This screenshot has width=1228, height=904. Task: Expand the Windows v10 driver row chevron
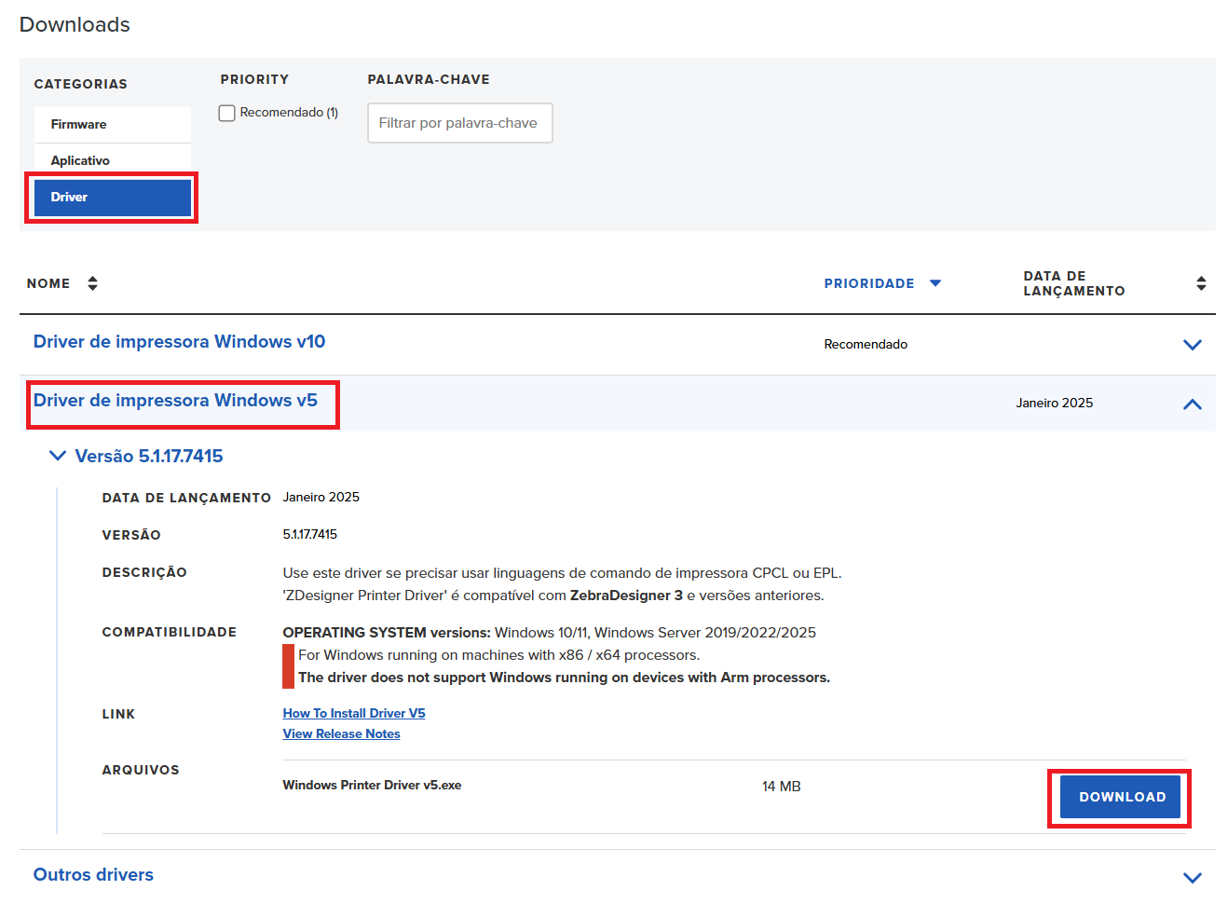click(1192, 345)
